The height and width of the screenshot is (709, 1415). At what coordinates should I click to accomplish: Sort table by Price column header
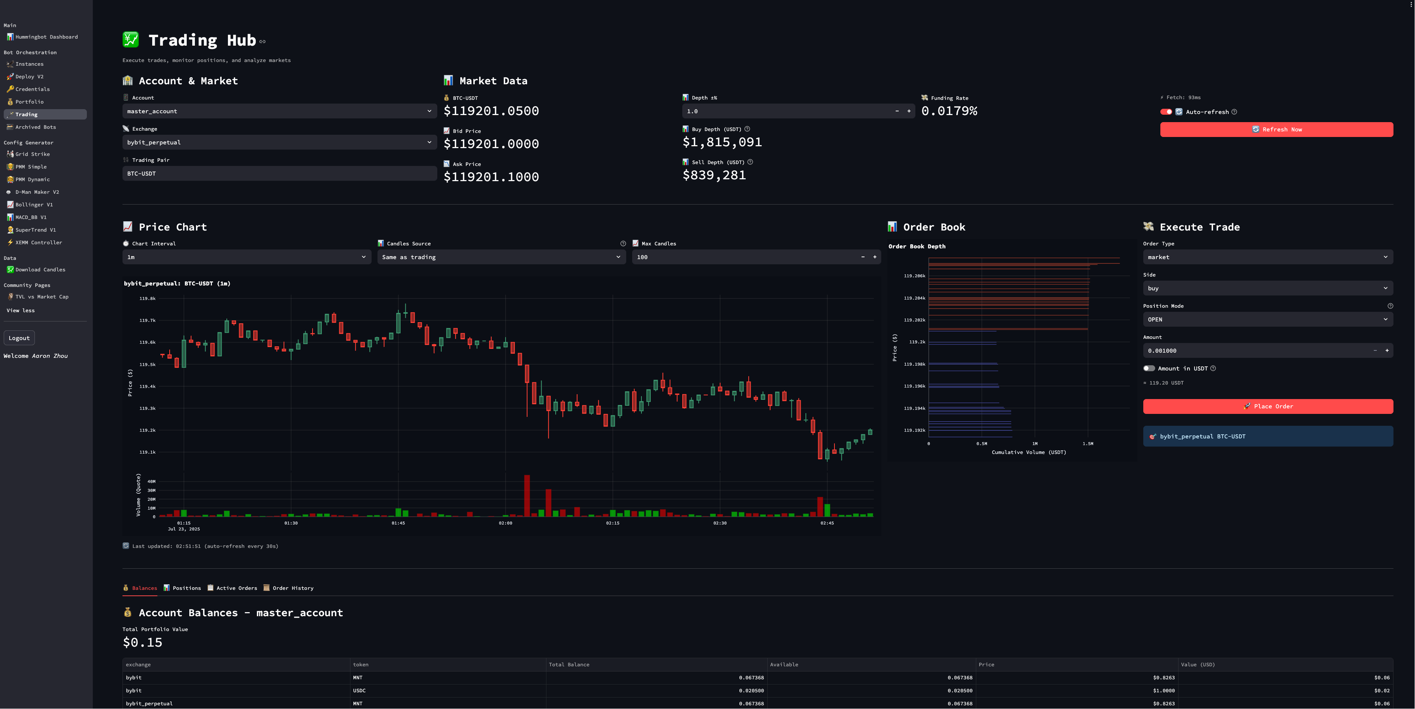pos(1076,664)
